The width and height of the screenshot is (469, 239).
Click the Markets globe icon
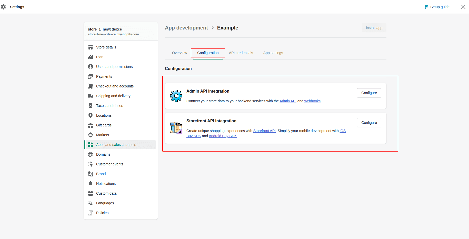(x=91, y=135)
